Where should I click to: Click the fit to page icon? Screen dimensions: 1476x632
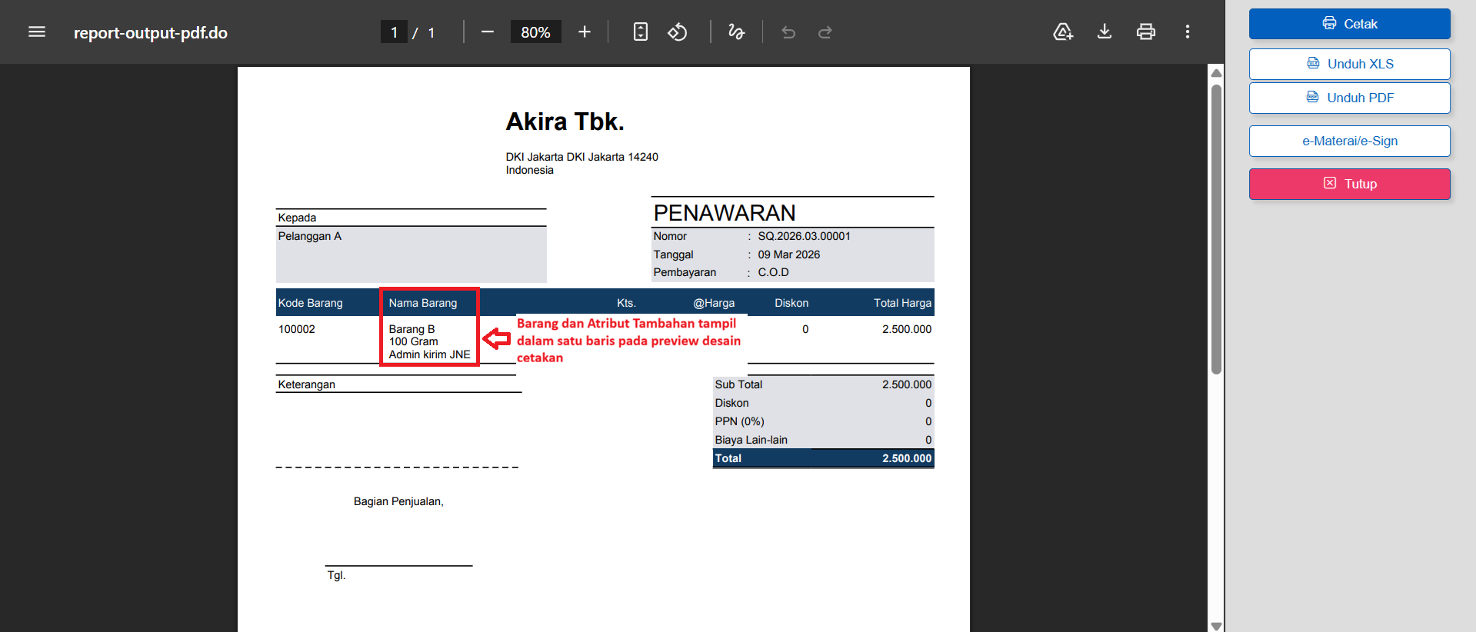640,32
